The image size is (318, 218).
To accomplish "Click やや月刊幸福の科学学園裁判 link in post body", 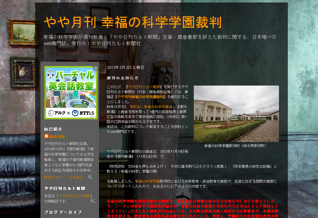I will tap(141, 97).
